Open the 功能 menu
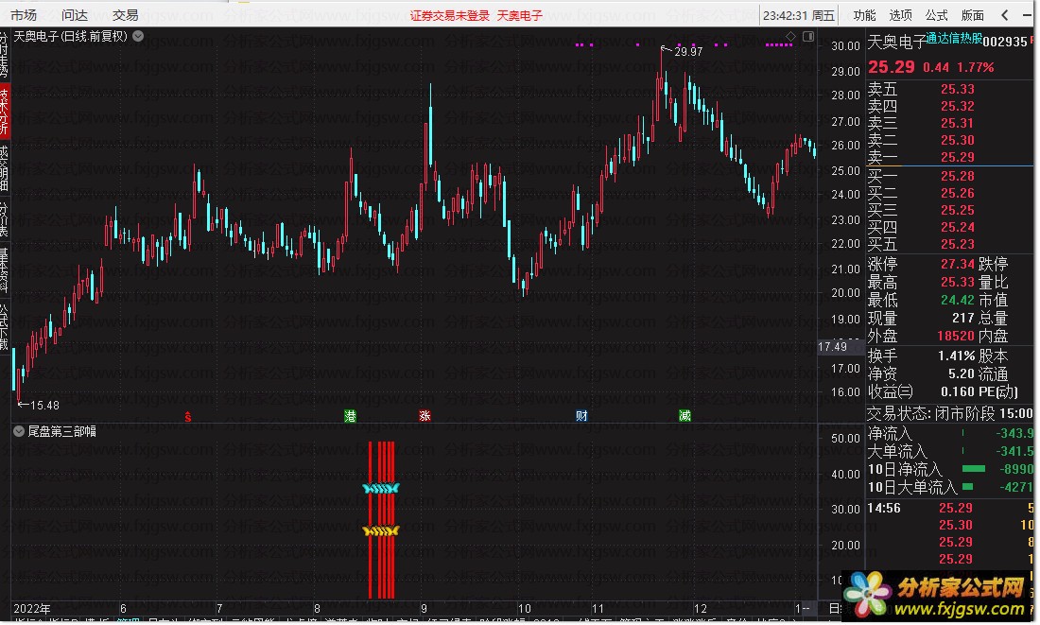This screenshot has width=1040, height=625. [x=864, y=14]
